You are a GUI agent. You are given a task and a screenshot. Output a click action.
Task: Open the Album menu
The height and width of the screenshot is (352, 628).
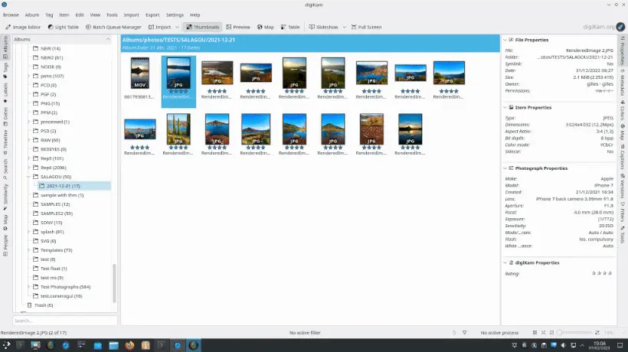click(32, 15)
